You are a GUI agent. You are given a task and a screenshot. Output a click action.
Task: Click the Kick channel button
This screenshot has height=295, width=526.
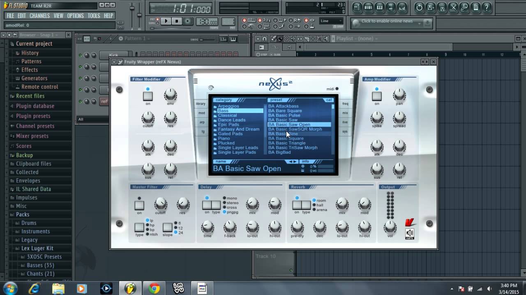coord(113,55)
